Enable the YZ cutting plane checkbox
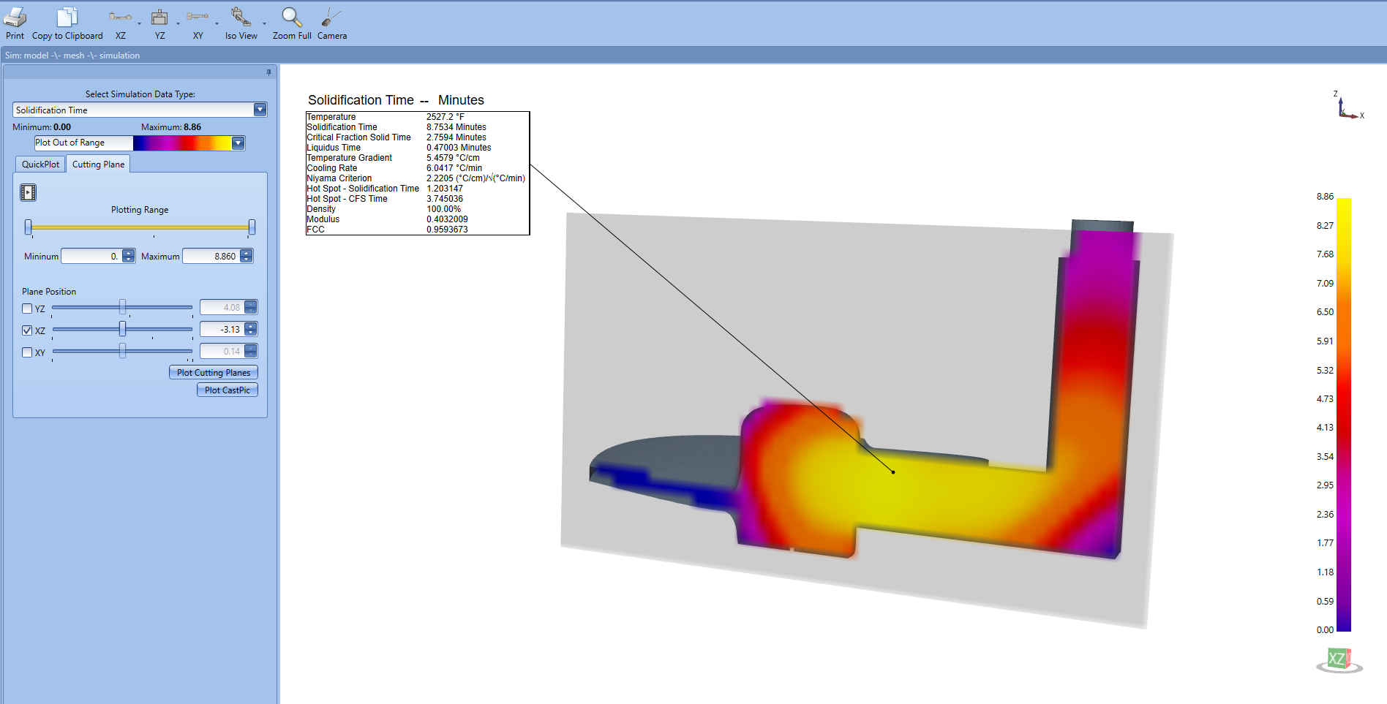This screenshot has width=1387, height=704. (x=27, y=309)
